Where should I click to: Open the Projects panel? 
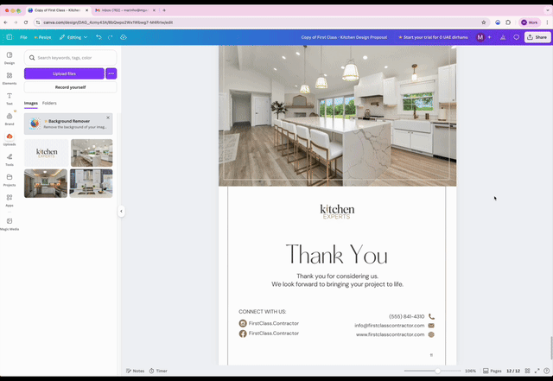[10, 179]
